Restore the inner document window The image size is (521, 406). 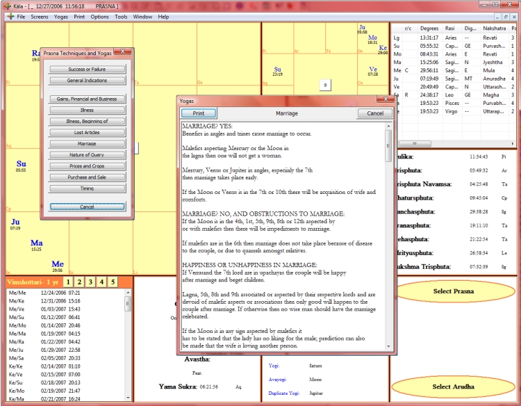click(506, 17)
